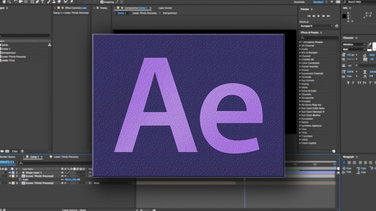
Task: Pick a color with Character eyedropper
Action: [369, 44]
